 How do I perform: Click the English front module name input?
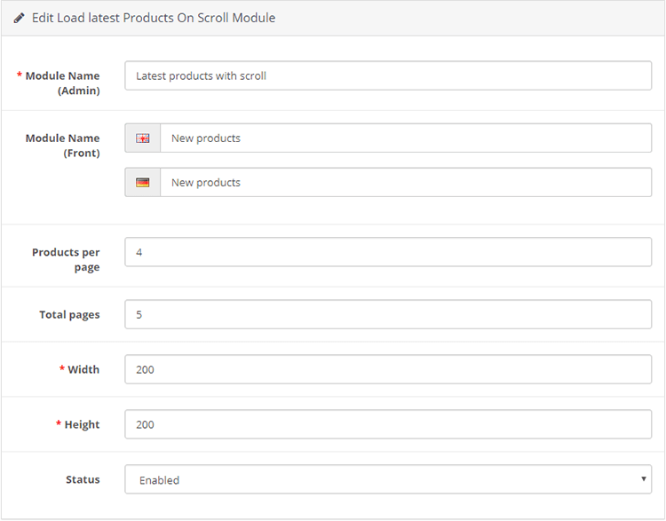406,138
